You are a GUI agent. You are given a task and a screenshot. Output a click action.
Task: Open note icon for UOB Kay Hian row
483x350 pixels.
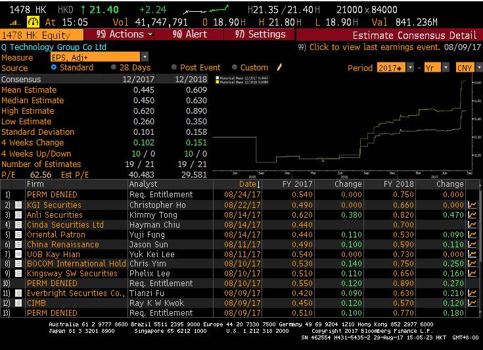click(18, 254)
